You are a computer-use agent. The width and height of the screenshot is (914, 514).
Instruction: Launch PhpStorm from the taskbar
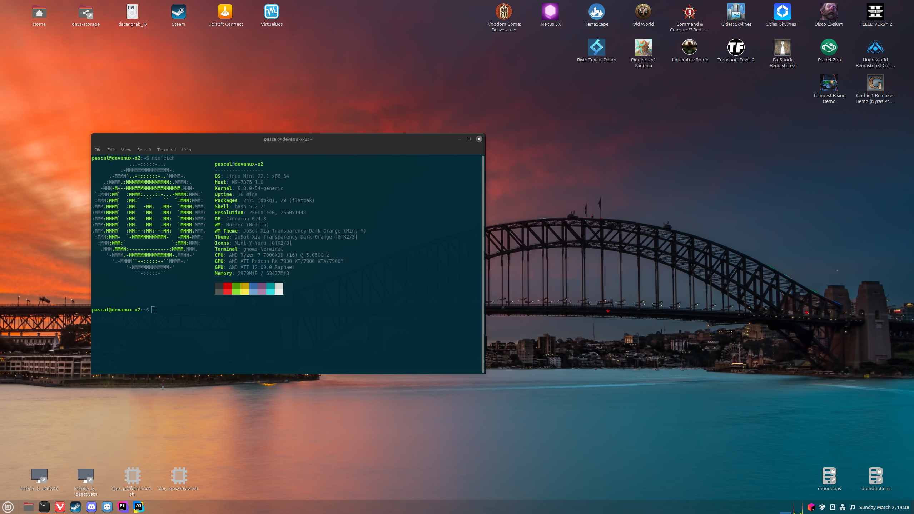pos(123,507)
